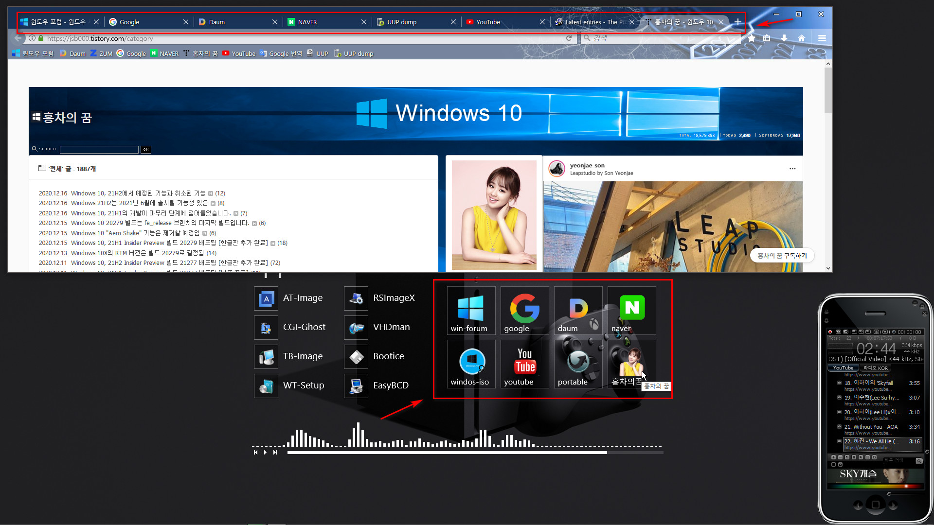Screen dimensions: 934x525
Task: Click previous track button below visualizer
Action: coord(255,452)
